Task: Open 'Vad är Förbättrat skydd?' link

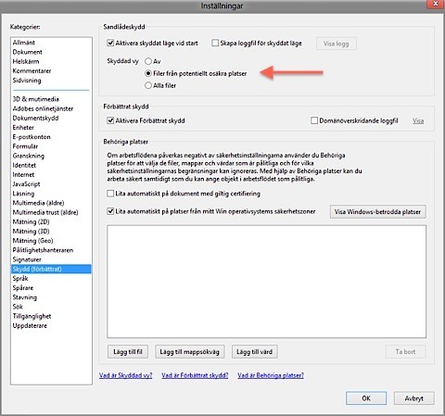Action: click(195, 375)
